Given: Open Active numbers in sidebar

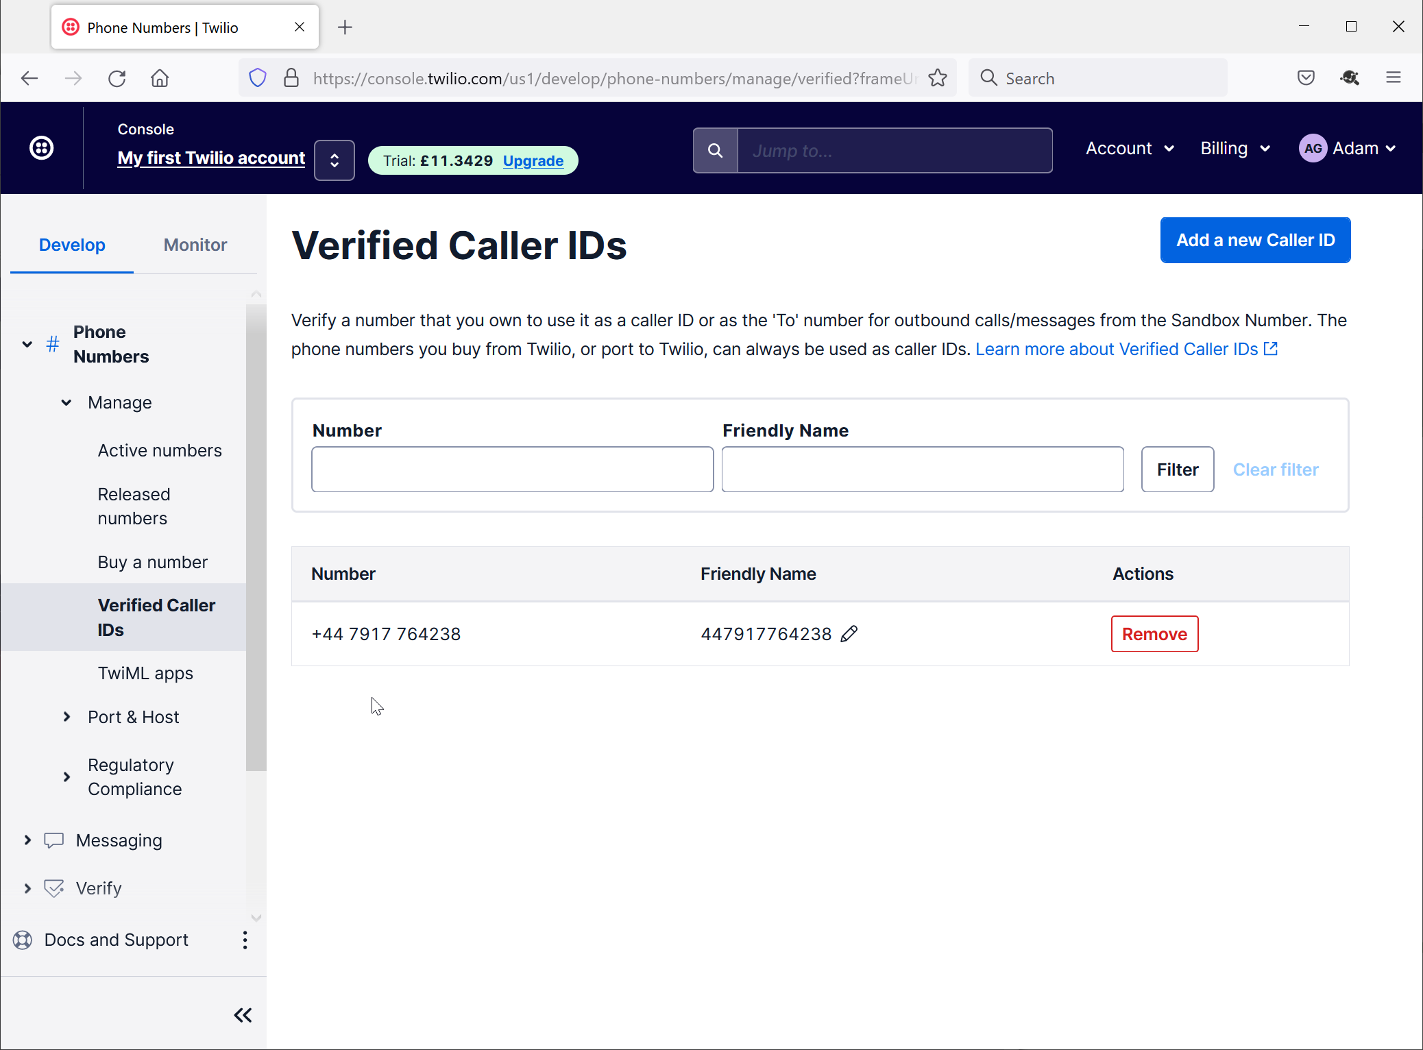Looking at the screenshot, I should tap(160, 450).
